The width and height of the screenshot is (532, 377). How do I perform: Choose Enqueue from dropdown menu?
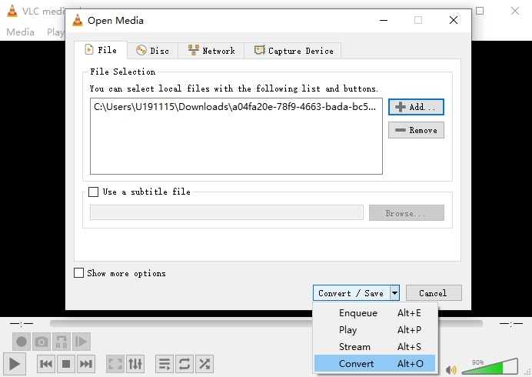tap(375, 313)
